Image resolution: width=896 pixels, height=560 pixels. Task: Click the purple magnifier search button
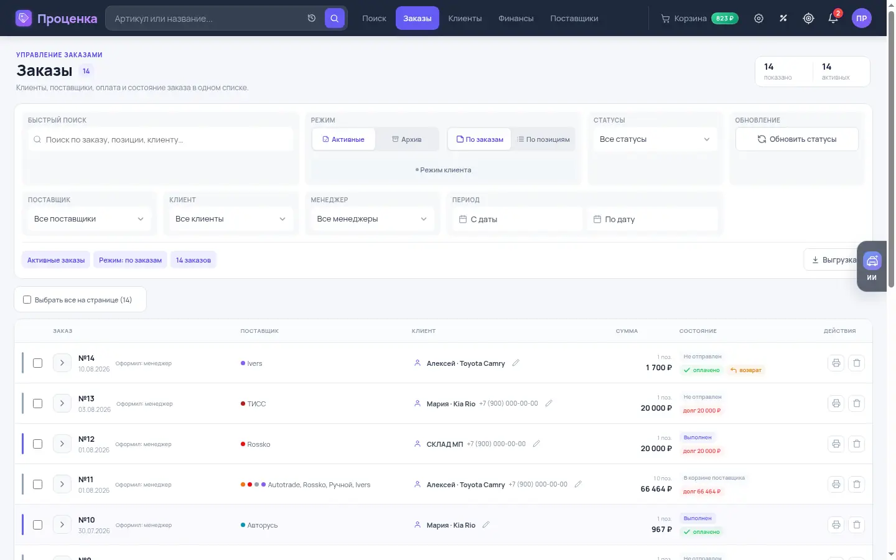[334, 18]
